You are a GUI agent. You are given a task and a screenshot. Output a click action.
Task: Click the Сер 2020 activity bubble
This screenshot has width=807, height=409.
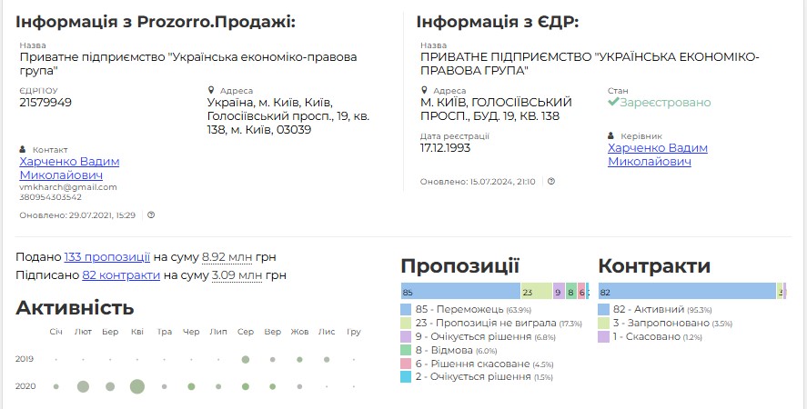click(x=246, y=386)
